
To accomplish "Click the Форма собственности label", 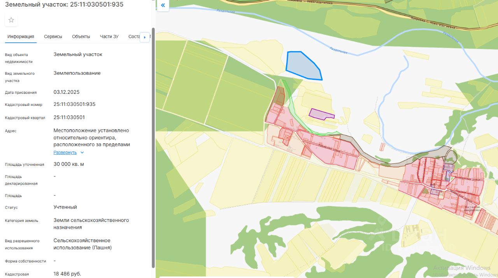I will point(26,261).
